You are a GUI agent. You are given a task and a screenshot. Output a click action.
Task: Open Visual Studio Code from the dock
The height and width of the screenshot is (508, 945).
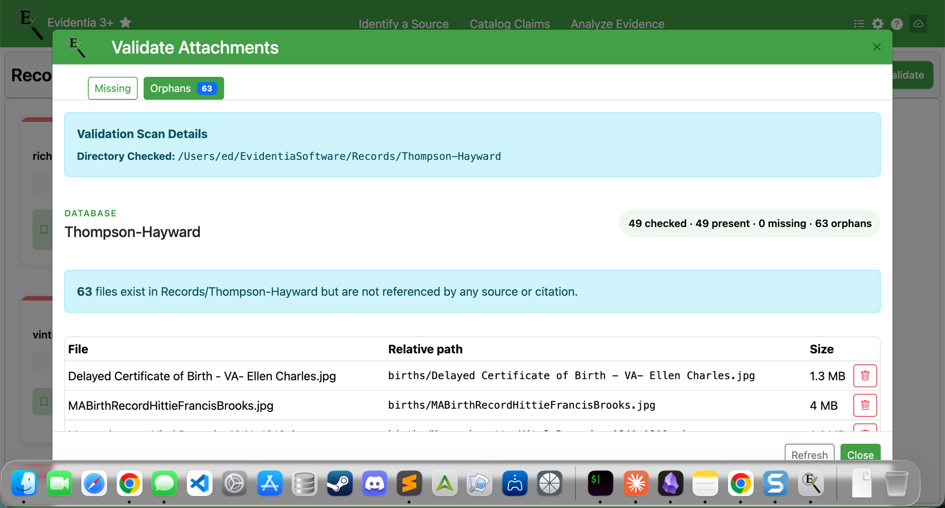[199, 483]
